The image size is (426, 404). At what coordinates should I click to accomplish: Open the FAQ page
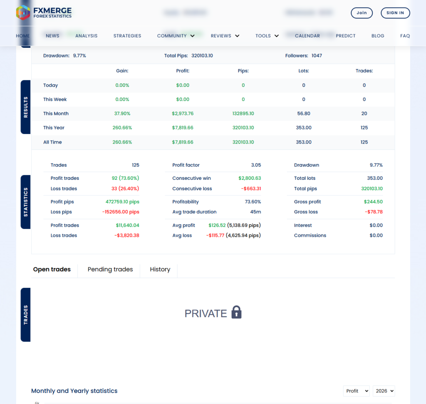coord(405,36)
